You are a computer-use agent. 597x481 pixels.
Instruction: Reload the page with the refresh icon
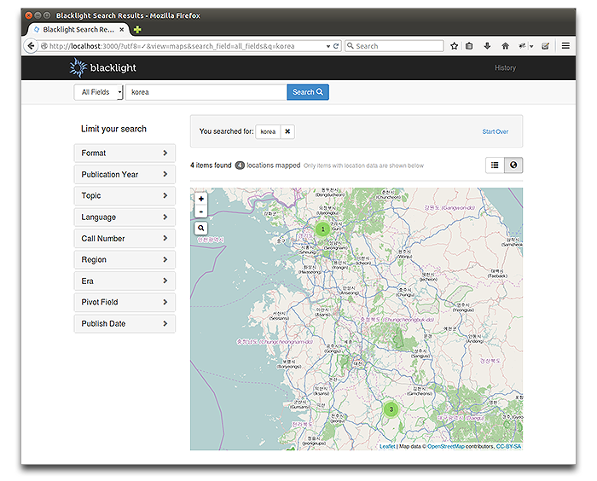coord(336,46)
